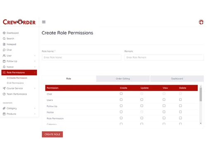The image size is (207, 155).
Task: Switch to the Role tab
Action: 69,79
